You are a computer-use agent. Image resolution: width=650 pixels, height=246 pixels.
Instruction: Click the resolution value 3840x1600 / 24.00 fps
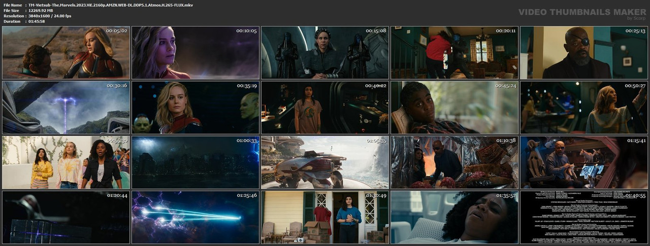[50, 16]
